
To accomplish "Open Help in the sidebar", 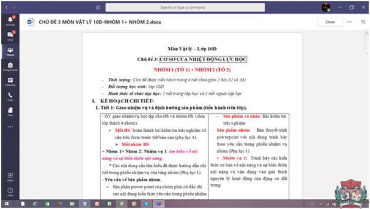I will (11, 192).
